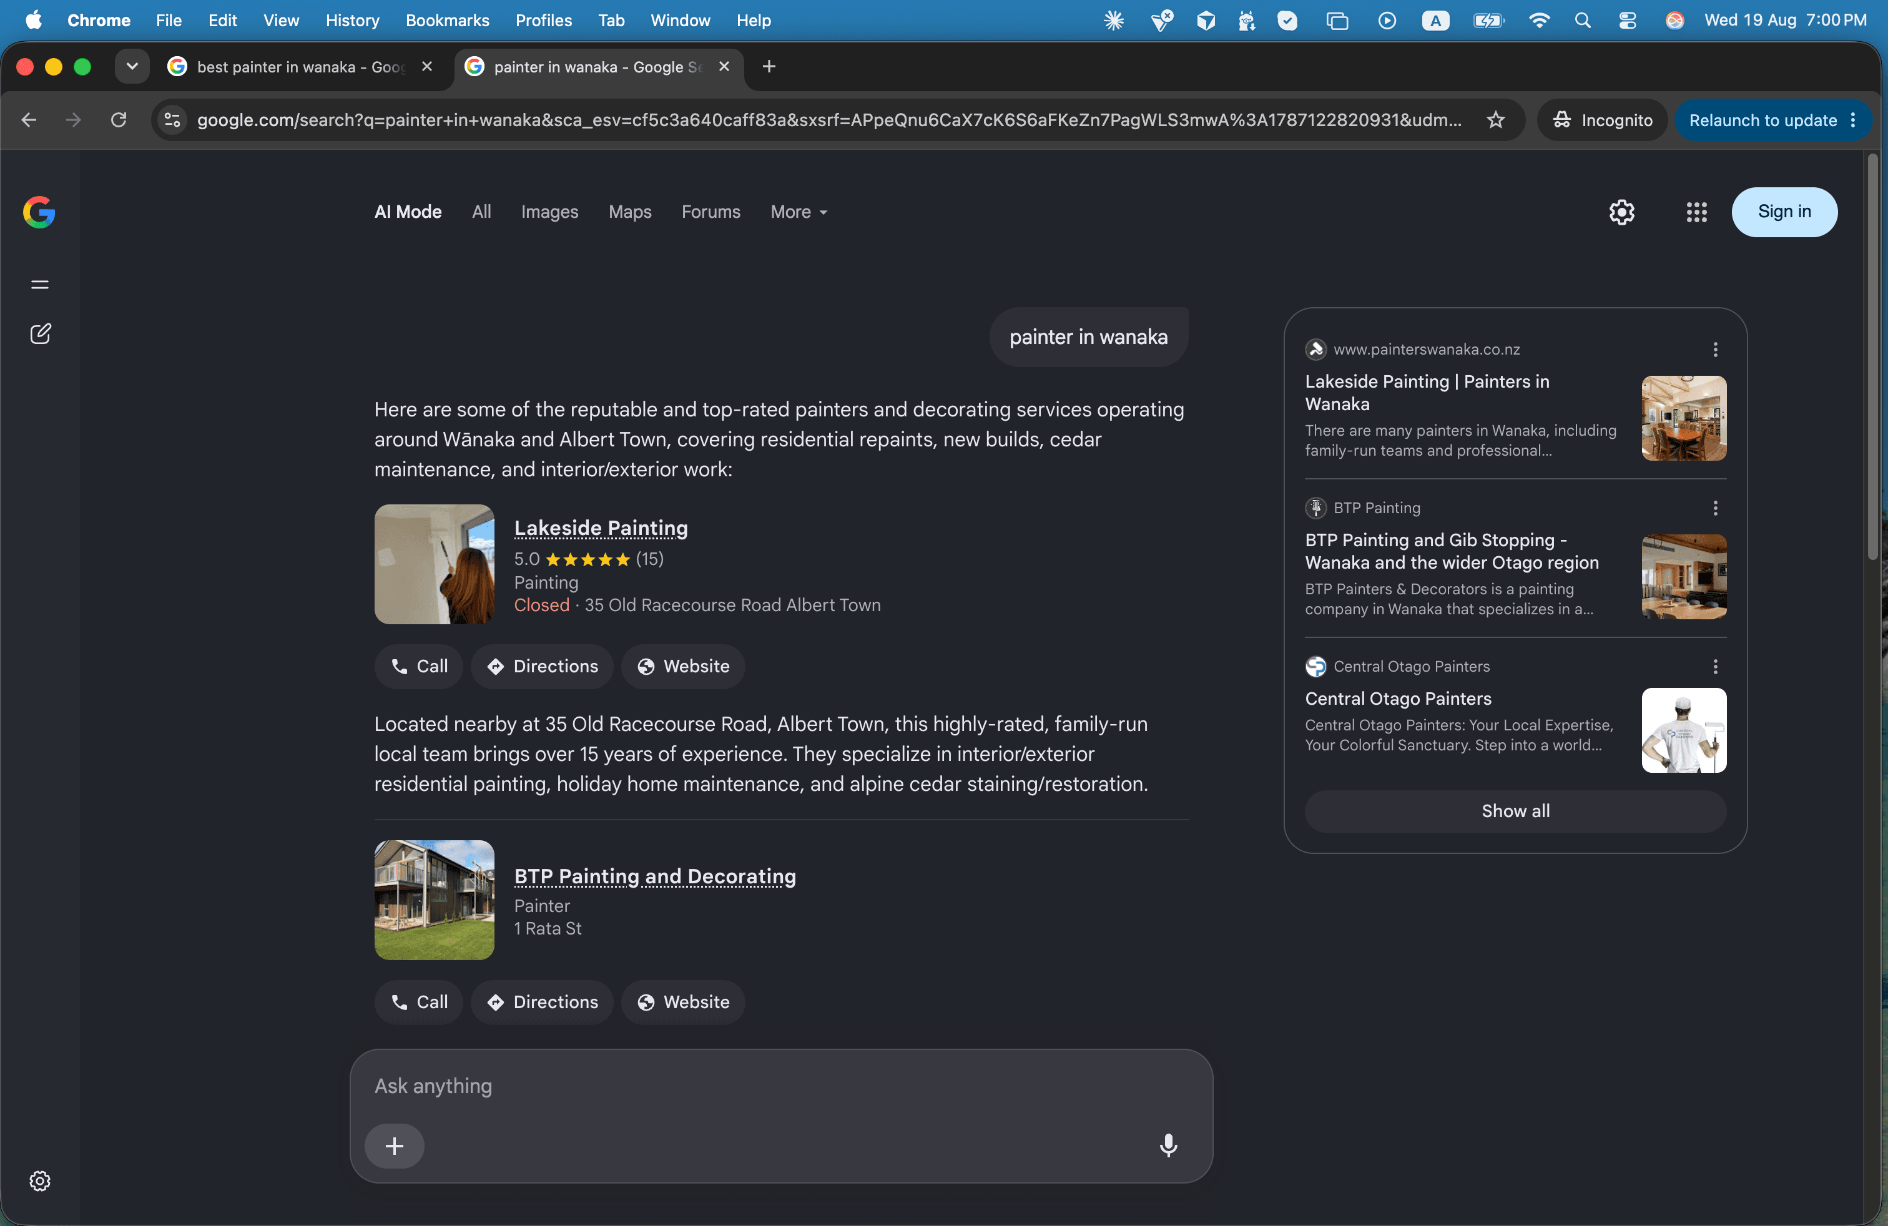Open Chrome menu via Relaunch to update dots

point(1853,120)
